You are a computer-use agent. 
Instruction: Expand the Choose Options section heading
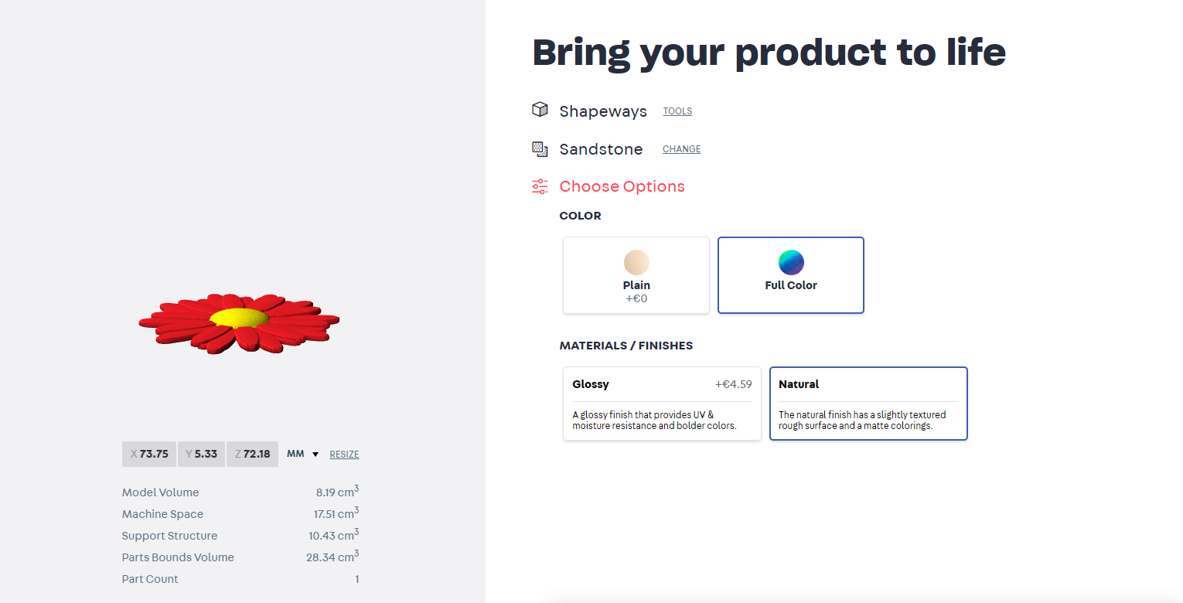pos(622,186)
